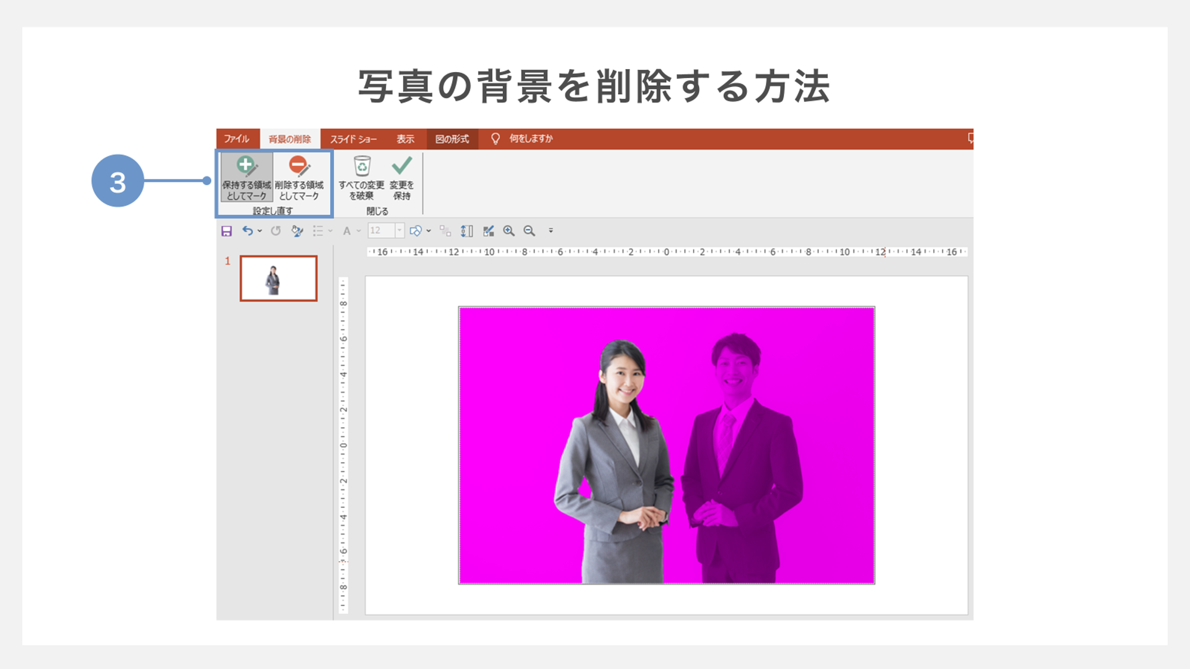Click the format painter brush icon
This screenshot has height=669, width=1190.
pyautogui.click(x=297, y=231)
